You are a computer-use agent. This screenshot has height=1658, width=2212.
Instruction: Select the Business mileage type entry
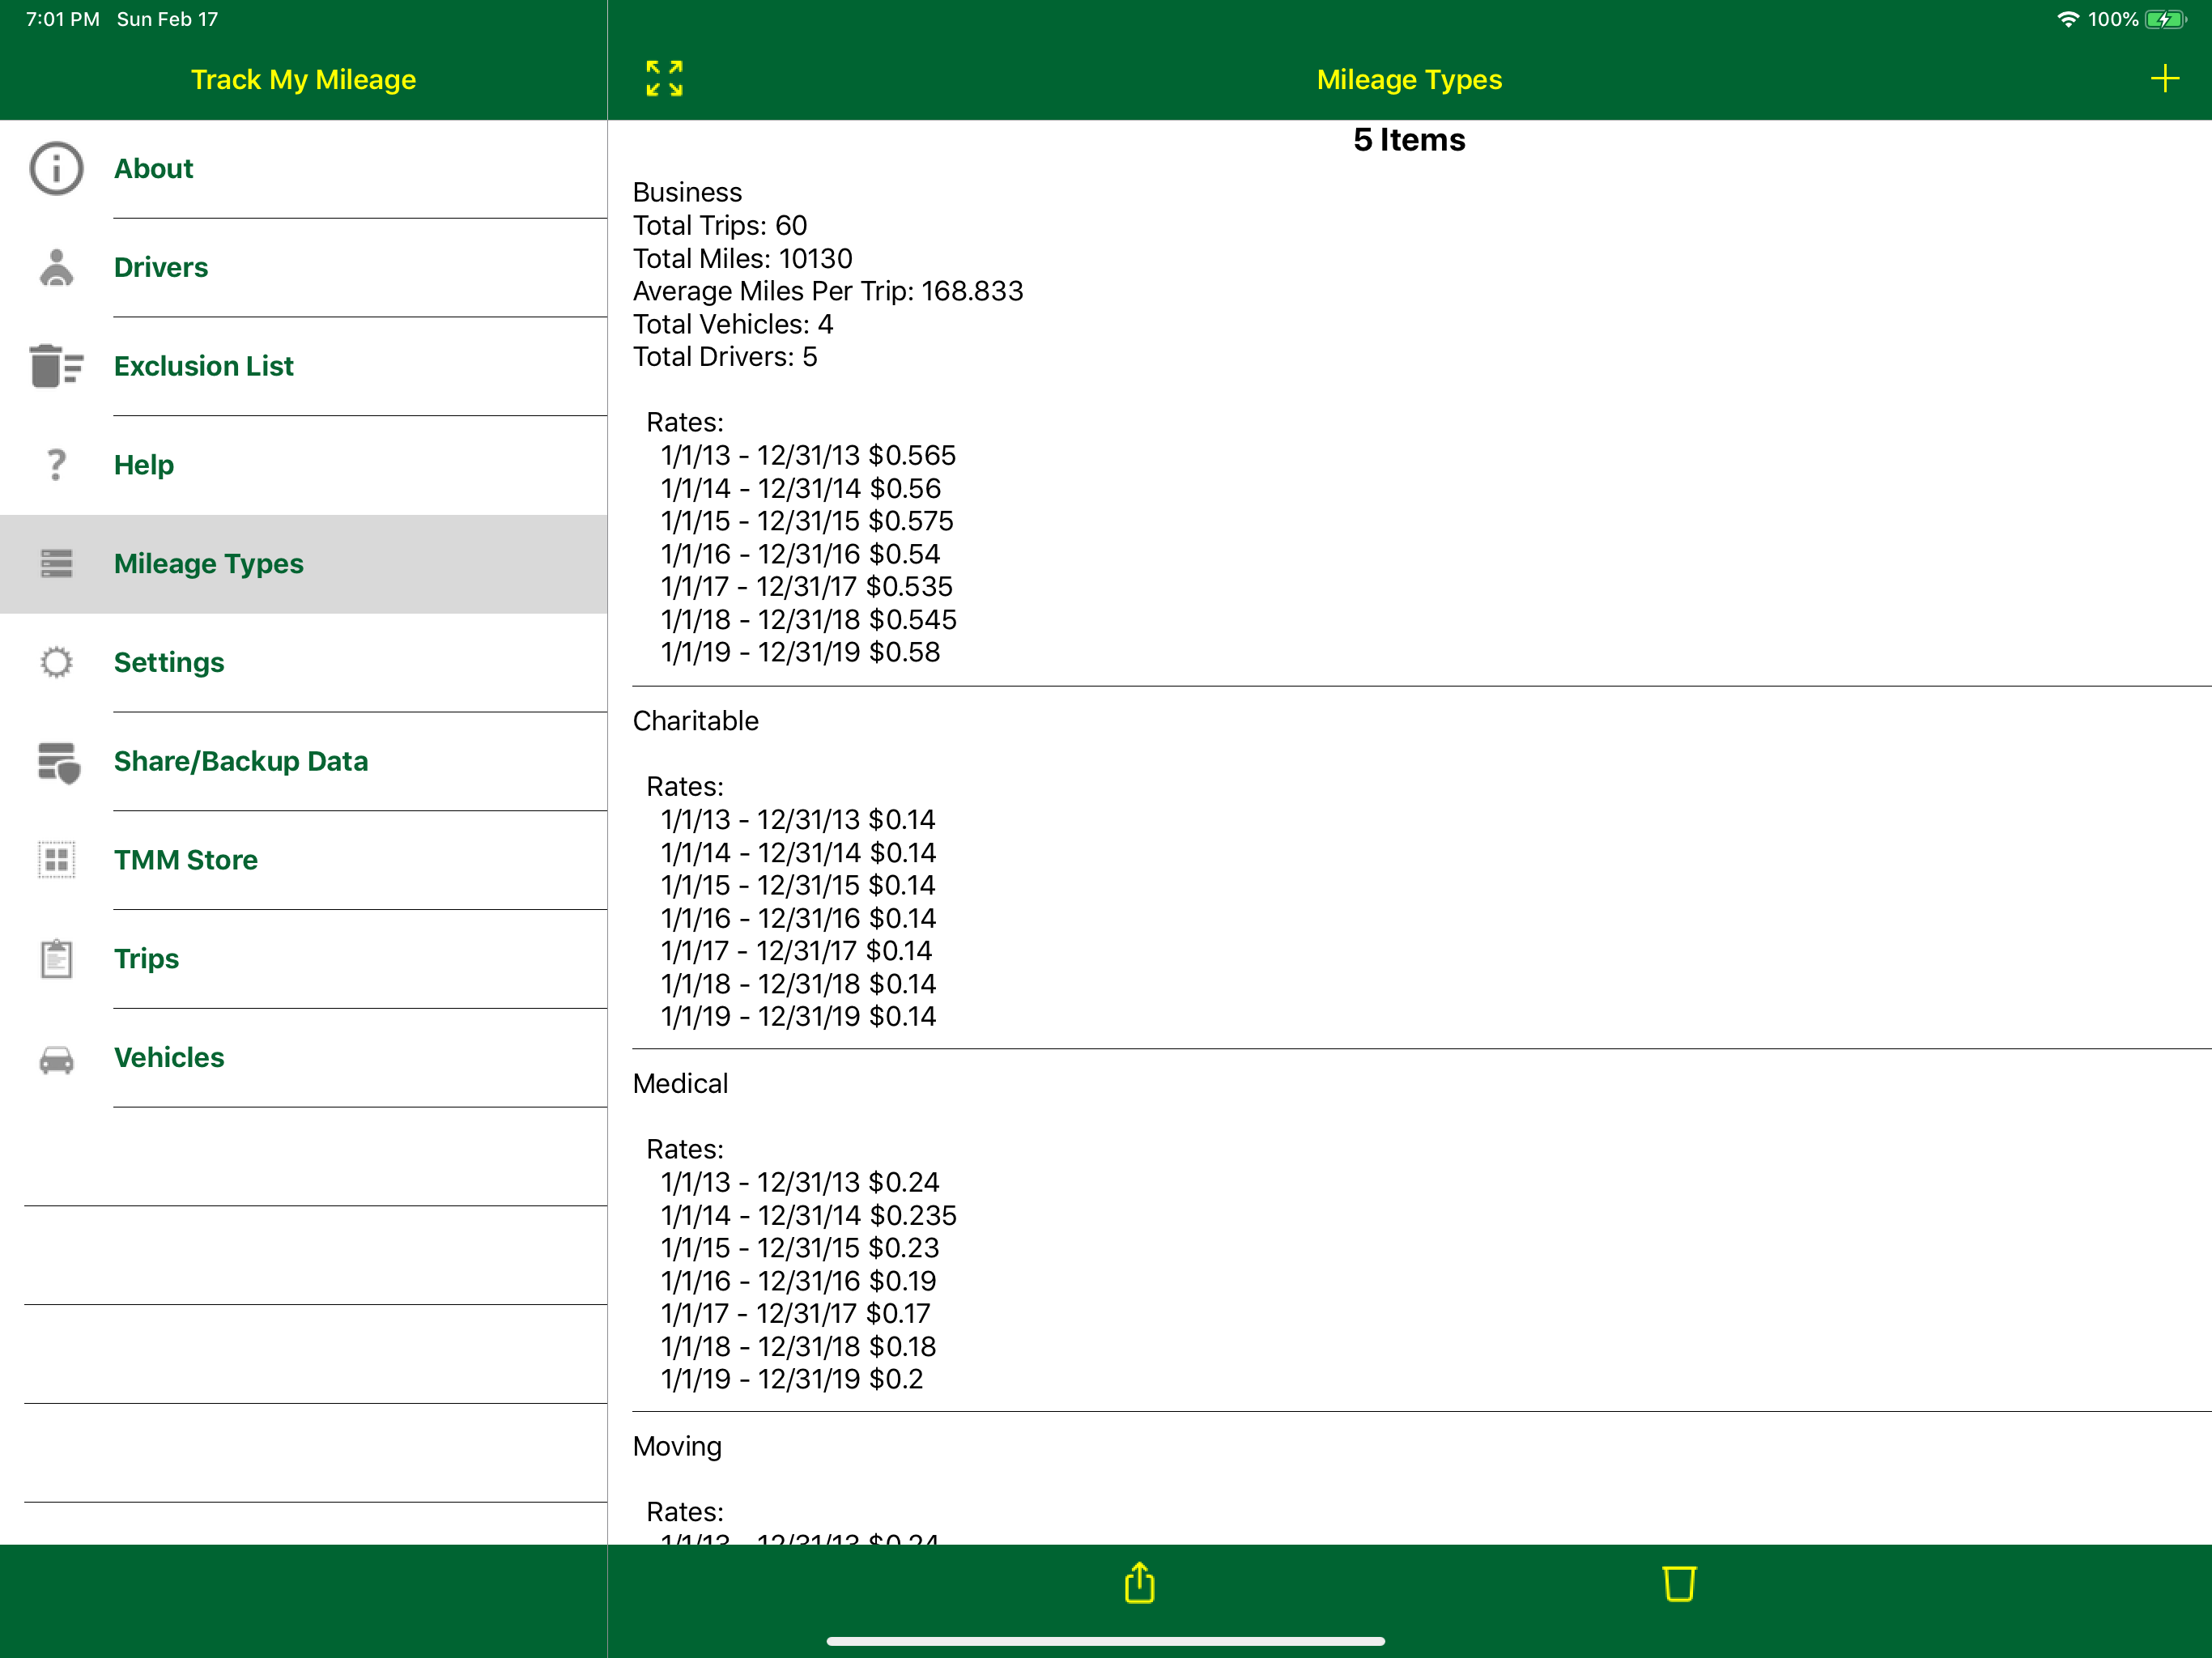click(x=1420, y=422)
